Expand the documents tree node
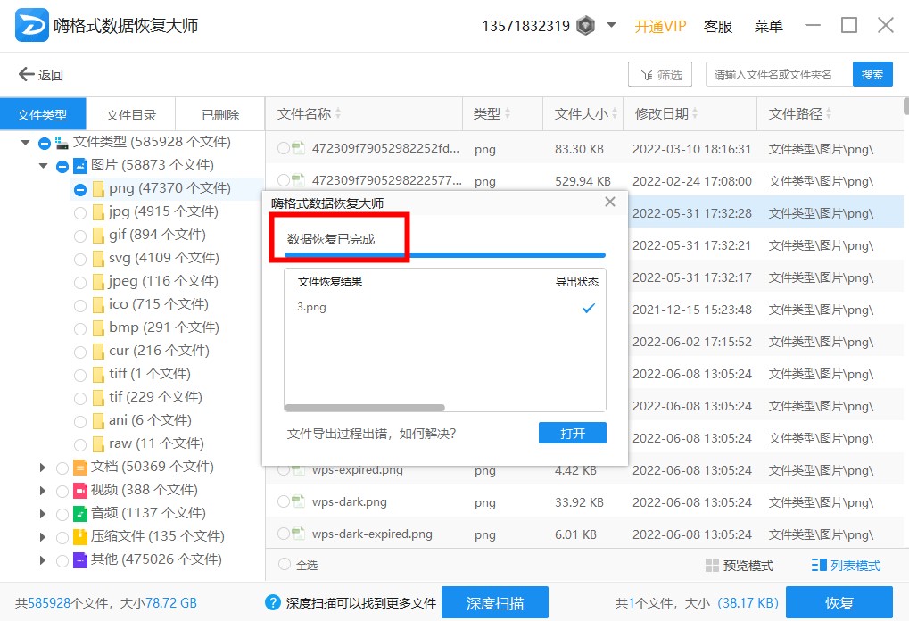 [x=42, y=468]
